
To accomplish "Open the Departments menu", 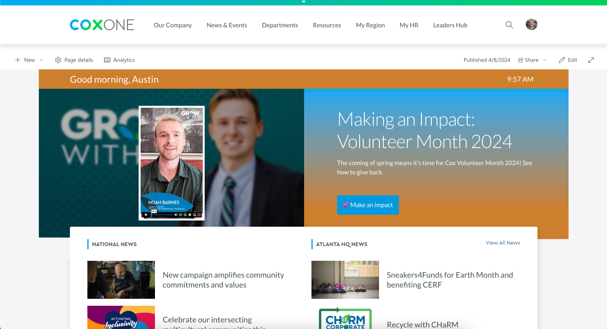I will [x=280, y=25].
